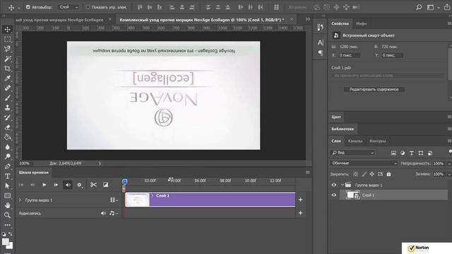Image resolution: width=452 pixels, height=254 pixels.
Task: Select the Horizontal Type tool
Action: (x=8, y=176)
